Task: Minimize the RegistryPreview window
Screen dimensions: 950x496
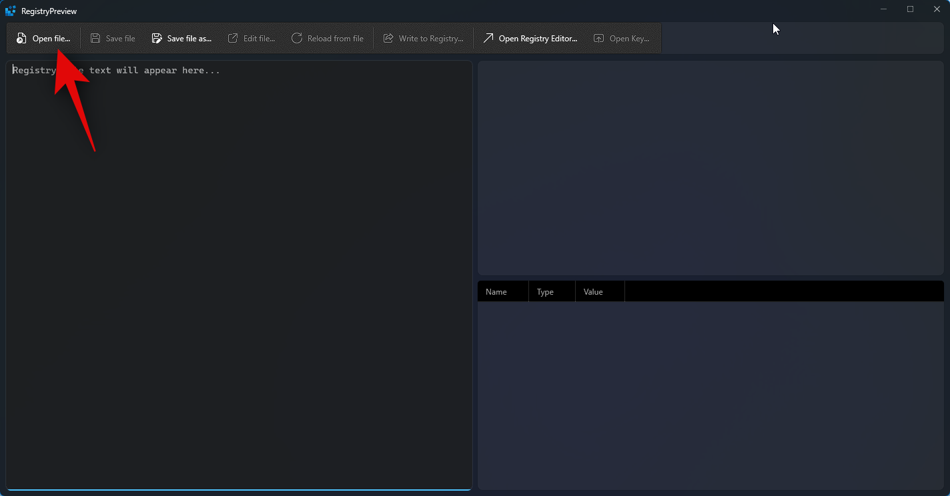Action: 883,9
